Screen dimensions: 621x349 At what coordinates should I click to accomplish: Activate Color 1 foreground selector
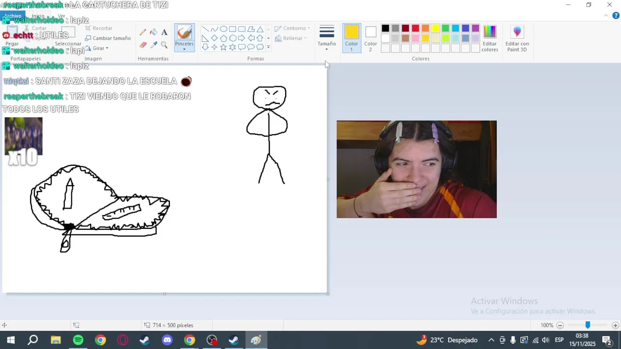point(352,38)
